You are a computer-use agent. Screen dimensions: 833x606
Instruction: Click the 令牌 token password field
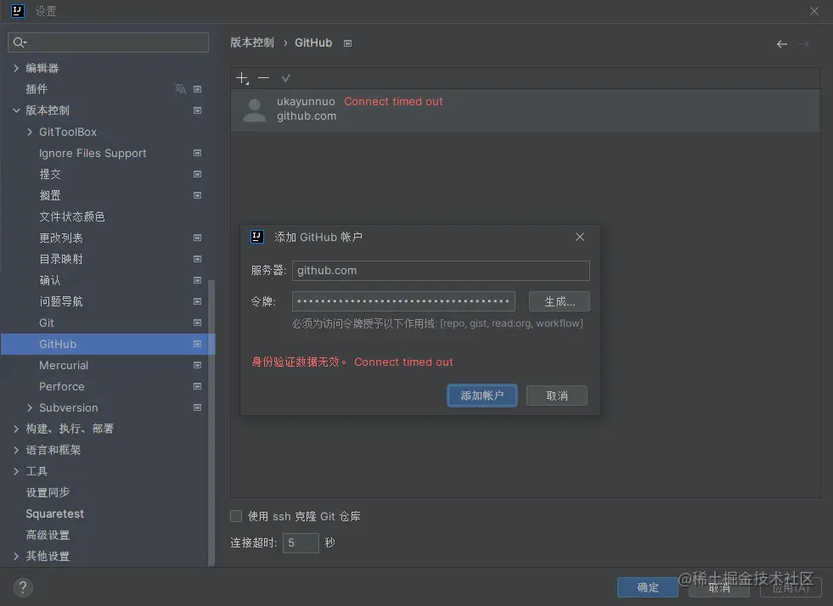pos(403,301)
